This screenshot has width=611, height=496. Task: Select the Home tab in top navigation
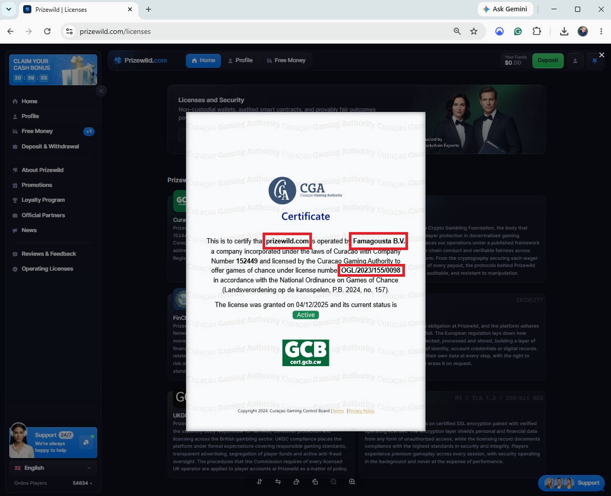point(203,61)
